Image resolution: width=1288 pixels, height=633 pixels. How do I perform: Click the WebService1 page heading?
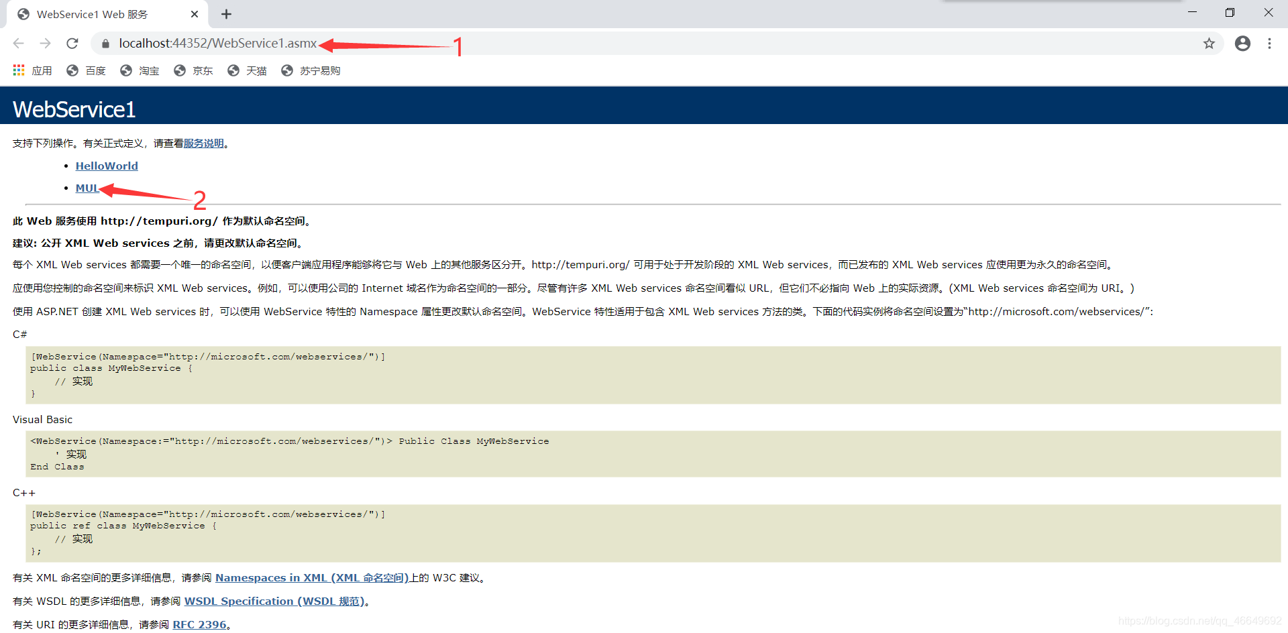(74, 109)
